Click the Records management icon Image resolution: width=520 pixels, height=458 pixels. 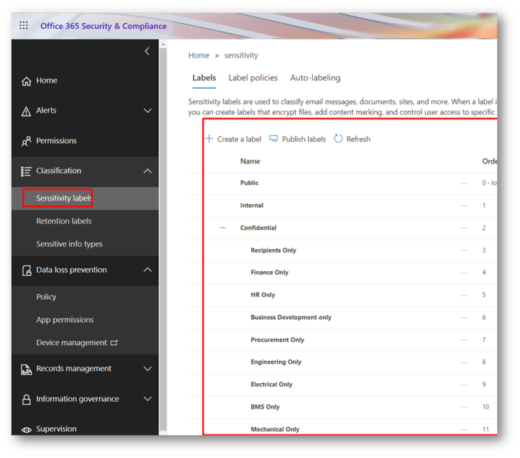pos(27,369)
